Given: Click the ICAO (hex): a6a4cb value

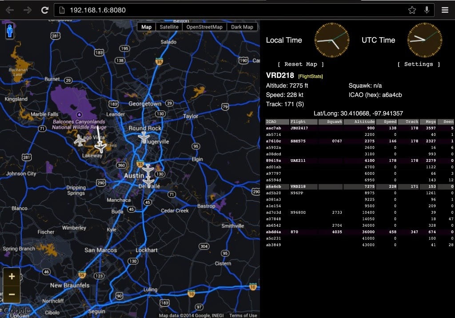Looking at the screenshot, I should [x=375, y=95].
